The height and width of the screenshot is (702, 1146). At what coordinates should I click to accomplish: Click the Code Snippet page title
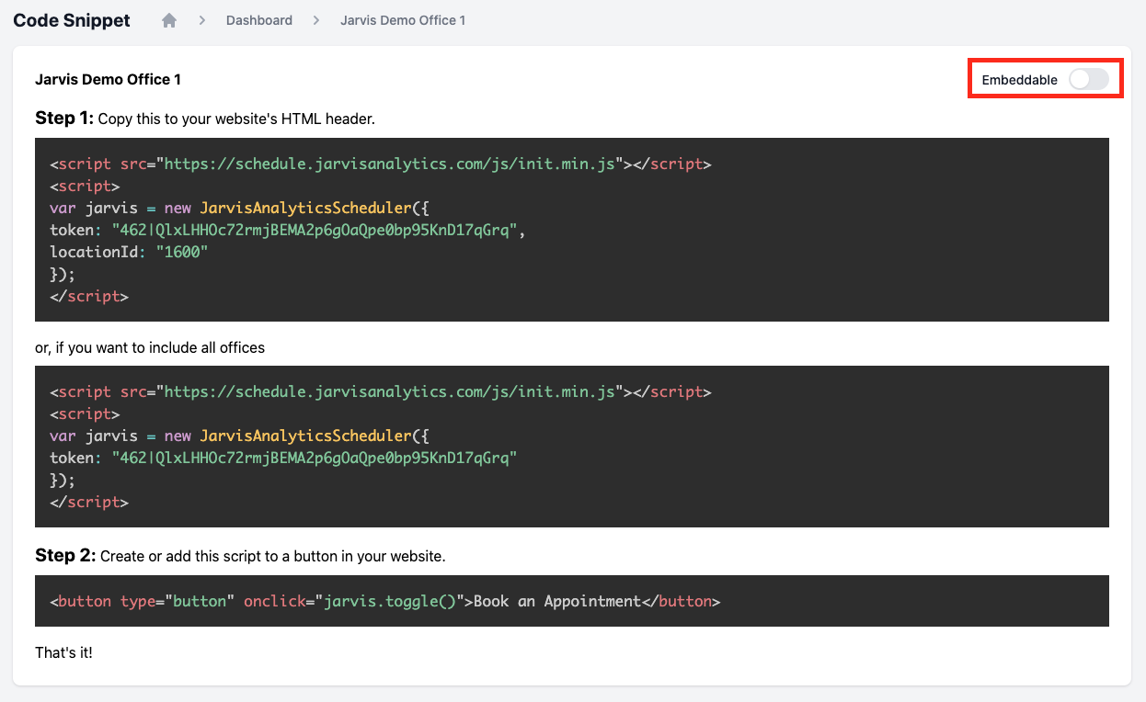coord(72,20)
